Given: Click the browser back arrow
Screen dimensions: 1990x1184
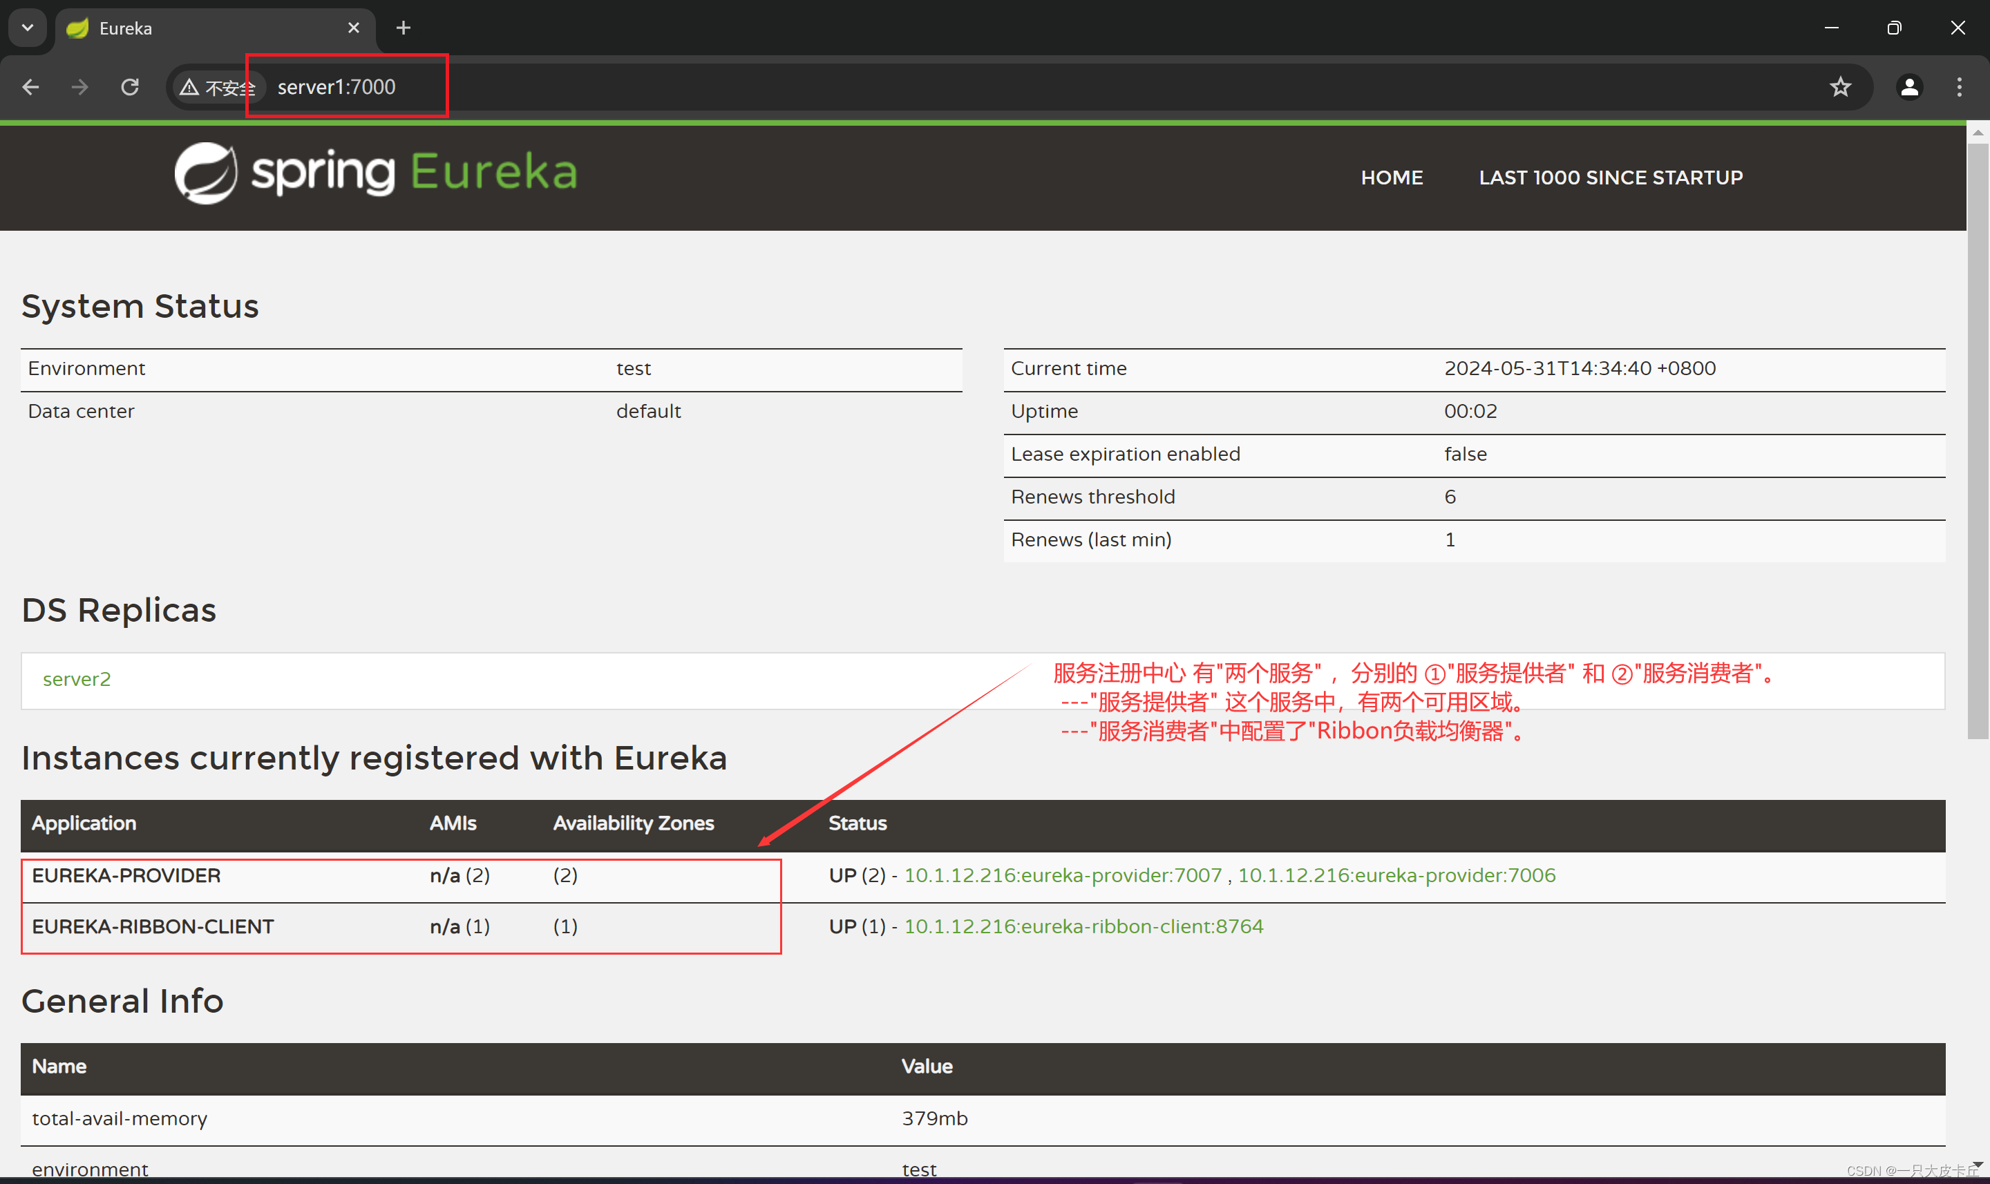Looking at the screenshot, I should (x=30, y=87).
